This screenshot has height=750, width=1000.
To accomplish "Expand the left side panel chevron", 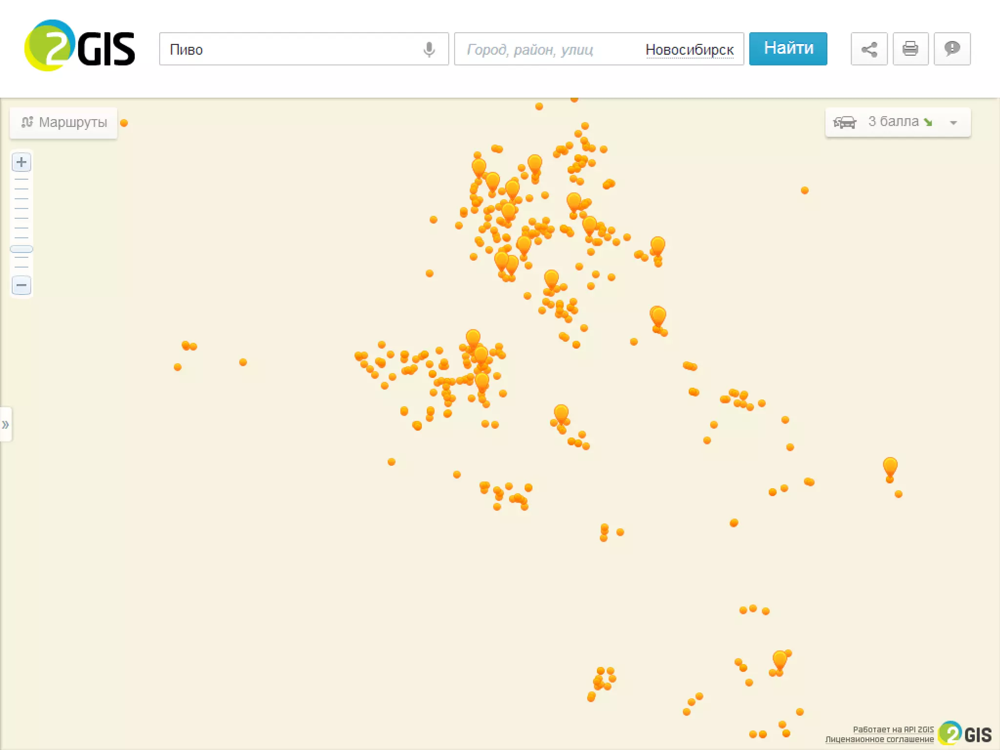I will tap(5, 424).
